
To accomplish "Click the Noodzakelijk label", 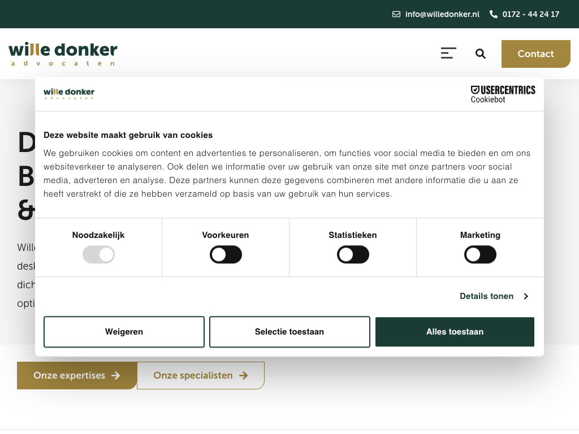I will tap(98, 235).
